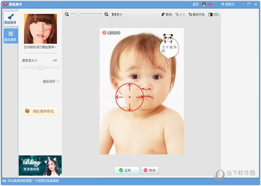
Task: Click the slimming brush size slider handle
Action: pos(40,67)
